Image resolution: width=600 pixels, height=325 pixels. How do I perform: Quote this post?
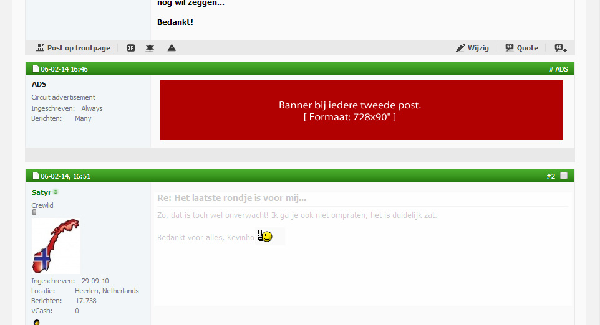click(x=521, y=48)
